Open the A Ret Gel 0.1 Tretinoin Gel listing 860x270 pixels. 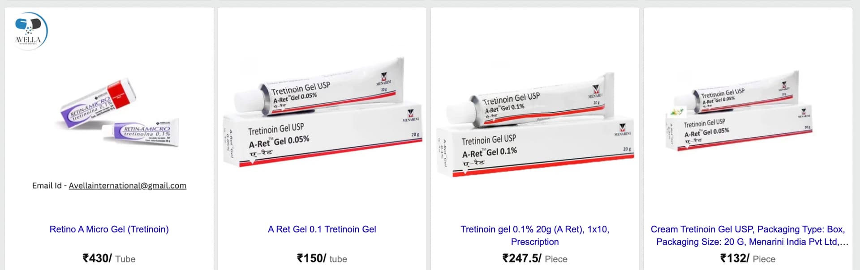pyautogui.click(x=322, y=229)
